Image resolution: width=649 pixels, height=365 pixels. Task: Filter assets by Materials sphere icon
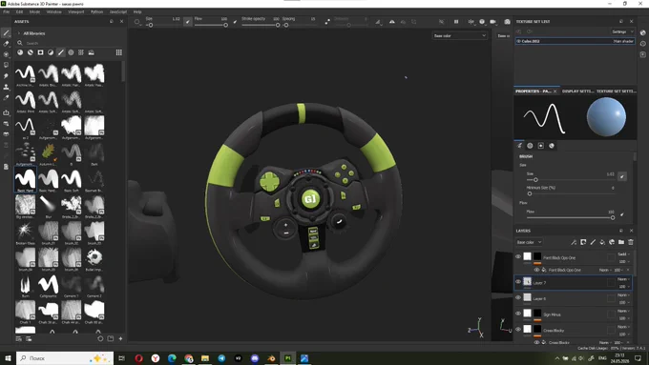click(x=20, y=52)
